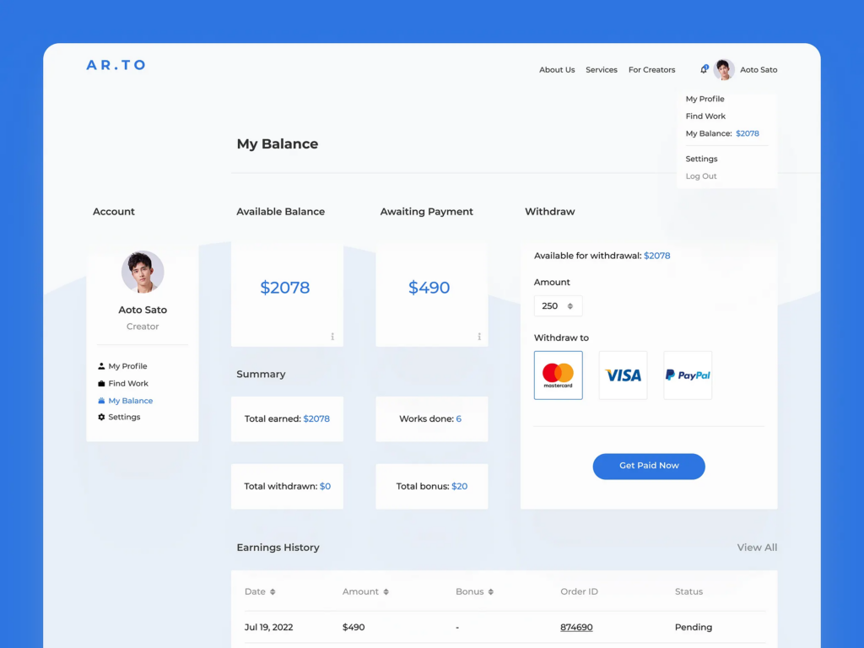Open order ID 874690 link
Screen dimensions: 864x648
(x=576, y=627)
